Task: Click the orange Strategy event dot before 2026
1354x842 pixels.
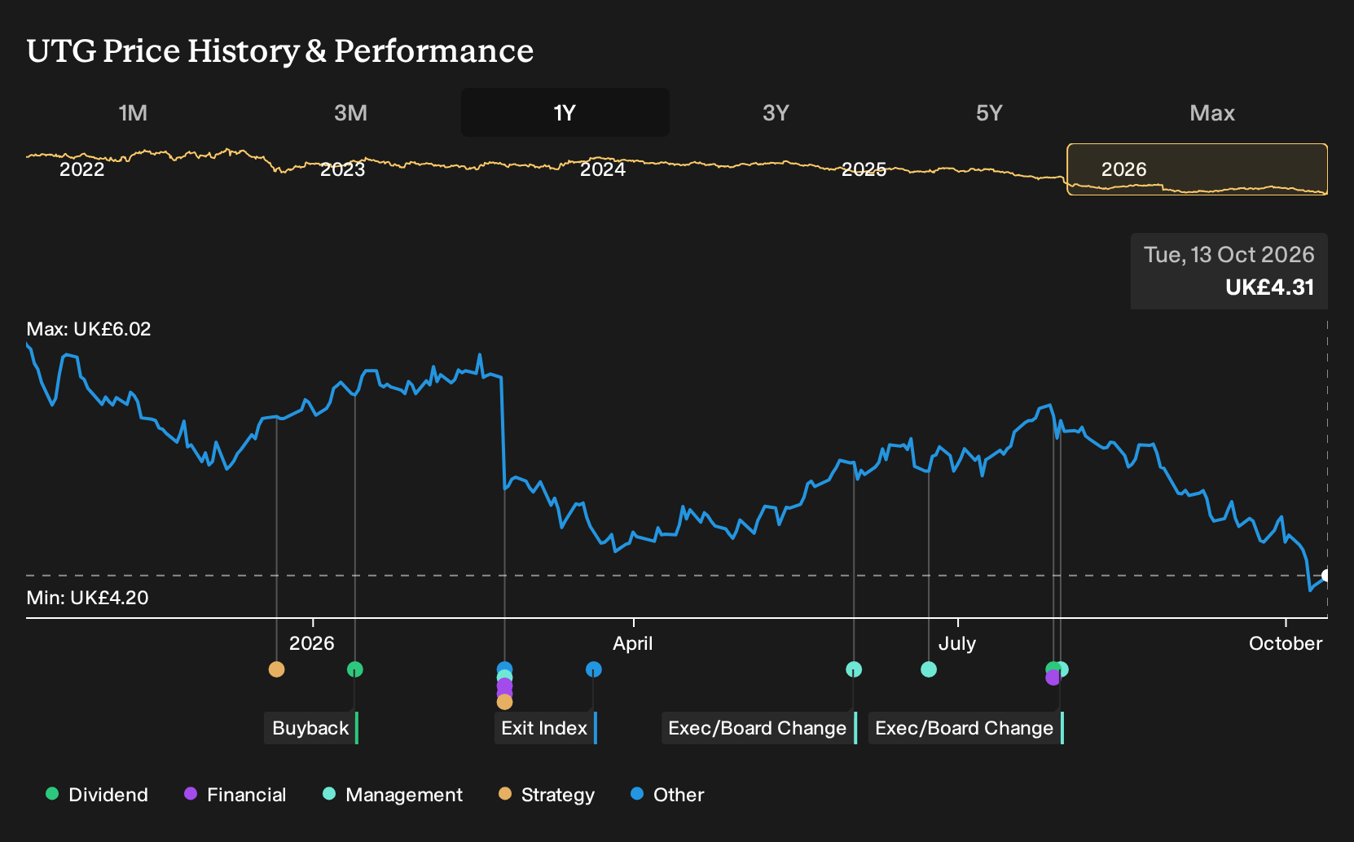Action: point(276,669)
